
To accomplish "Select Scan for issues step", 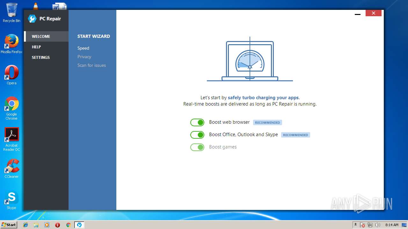I will [x=91, y=65].
